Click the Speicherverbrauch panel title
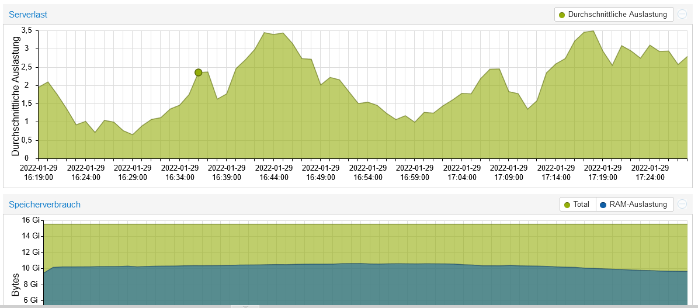Screen dimensions: 698x308 click(44, 205)
